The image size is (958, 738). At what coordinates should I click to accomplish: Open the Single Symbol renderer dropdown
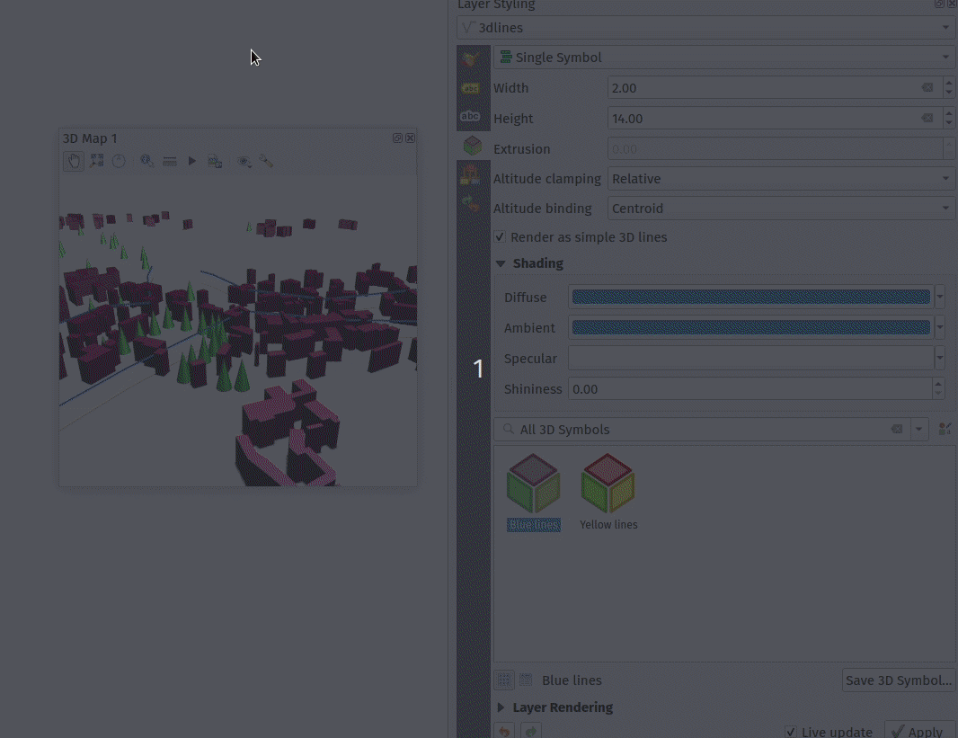click(723, 58)
